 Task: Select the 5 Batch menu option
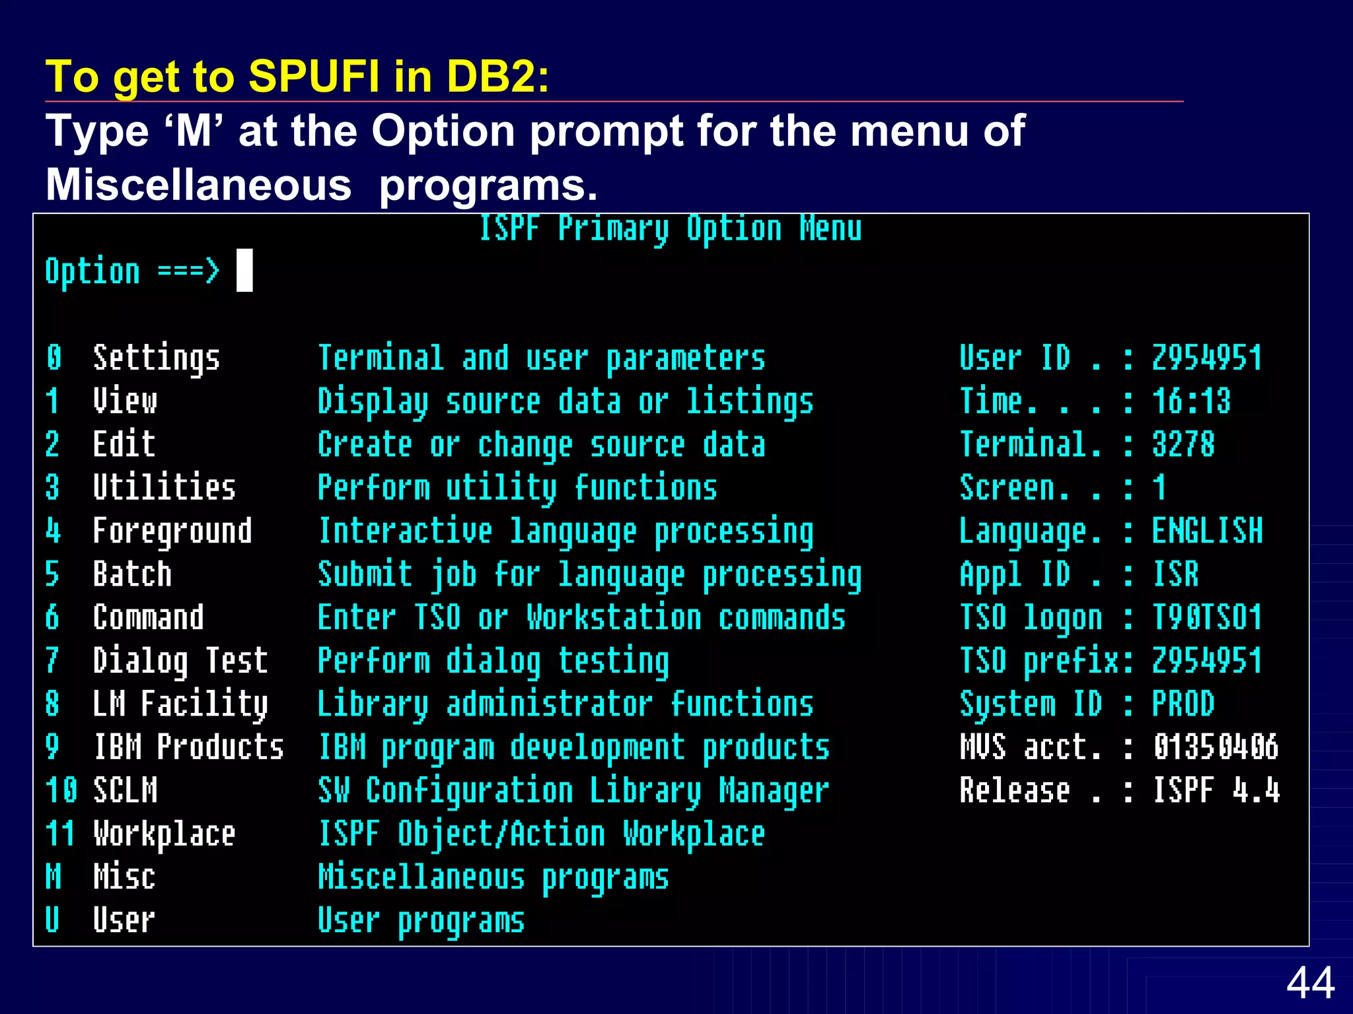click(108, 574)
